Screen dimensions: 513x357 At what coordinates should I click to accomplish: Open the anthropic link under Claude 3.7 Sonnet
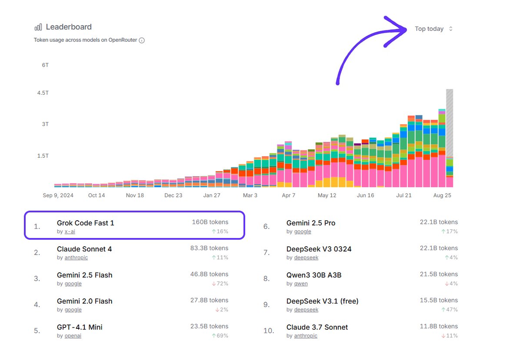coord(306,336)
